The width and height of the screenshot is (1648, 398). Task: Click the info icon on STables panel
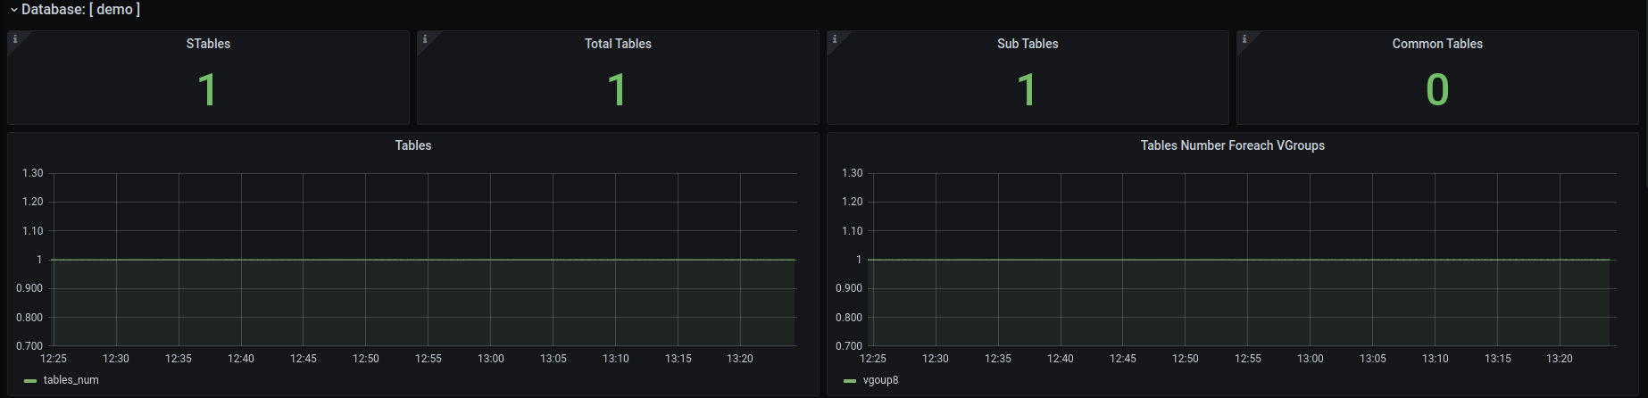15,39
